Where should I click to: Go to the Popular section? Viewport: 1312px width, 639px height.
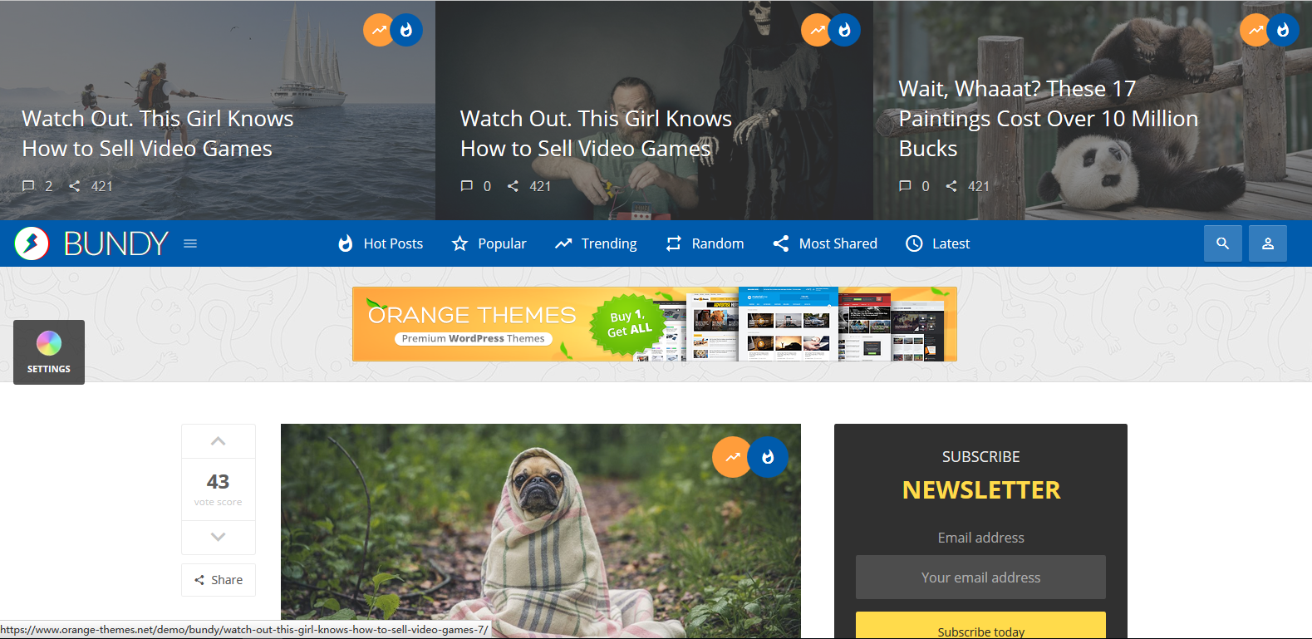(x=489, y=243)
